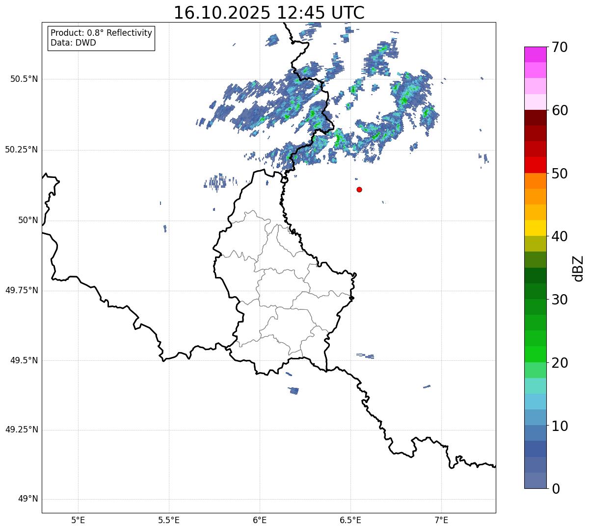
Task: Pick the orange colorbar swatch just below 50
Action: click(x=536, y=181)
